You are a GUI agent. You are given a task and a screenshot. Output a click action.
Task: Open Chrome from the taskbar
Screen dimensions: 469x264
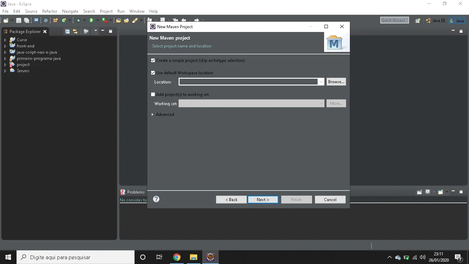[177, 257]
